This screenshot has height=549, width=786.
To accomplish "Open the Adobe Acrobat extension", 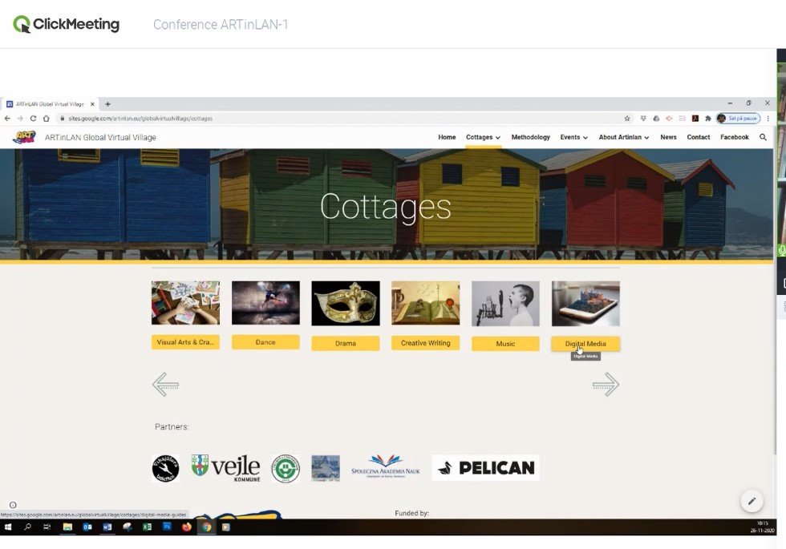I will click(695, 119).
